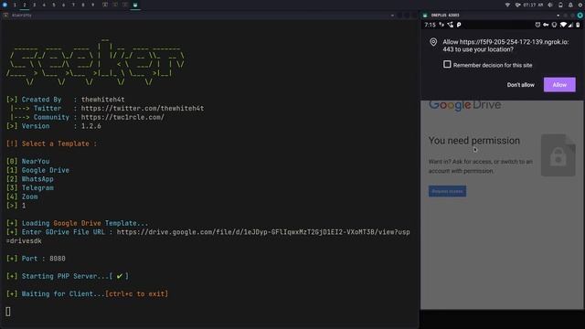
Task: Click the Google Drive file URL in terminal
Action: click(x=207, y=236)
